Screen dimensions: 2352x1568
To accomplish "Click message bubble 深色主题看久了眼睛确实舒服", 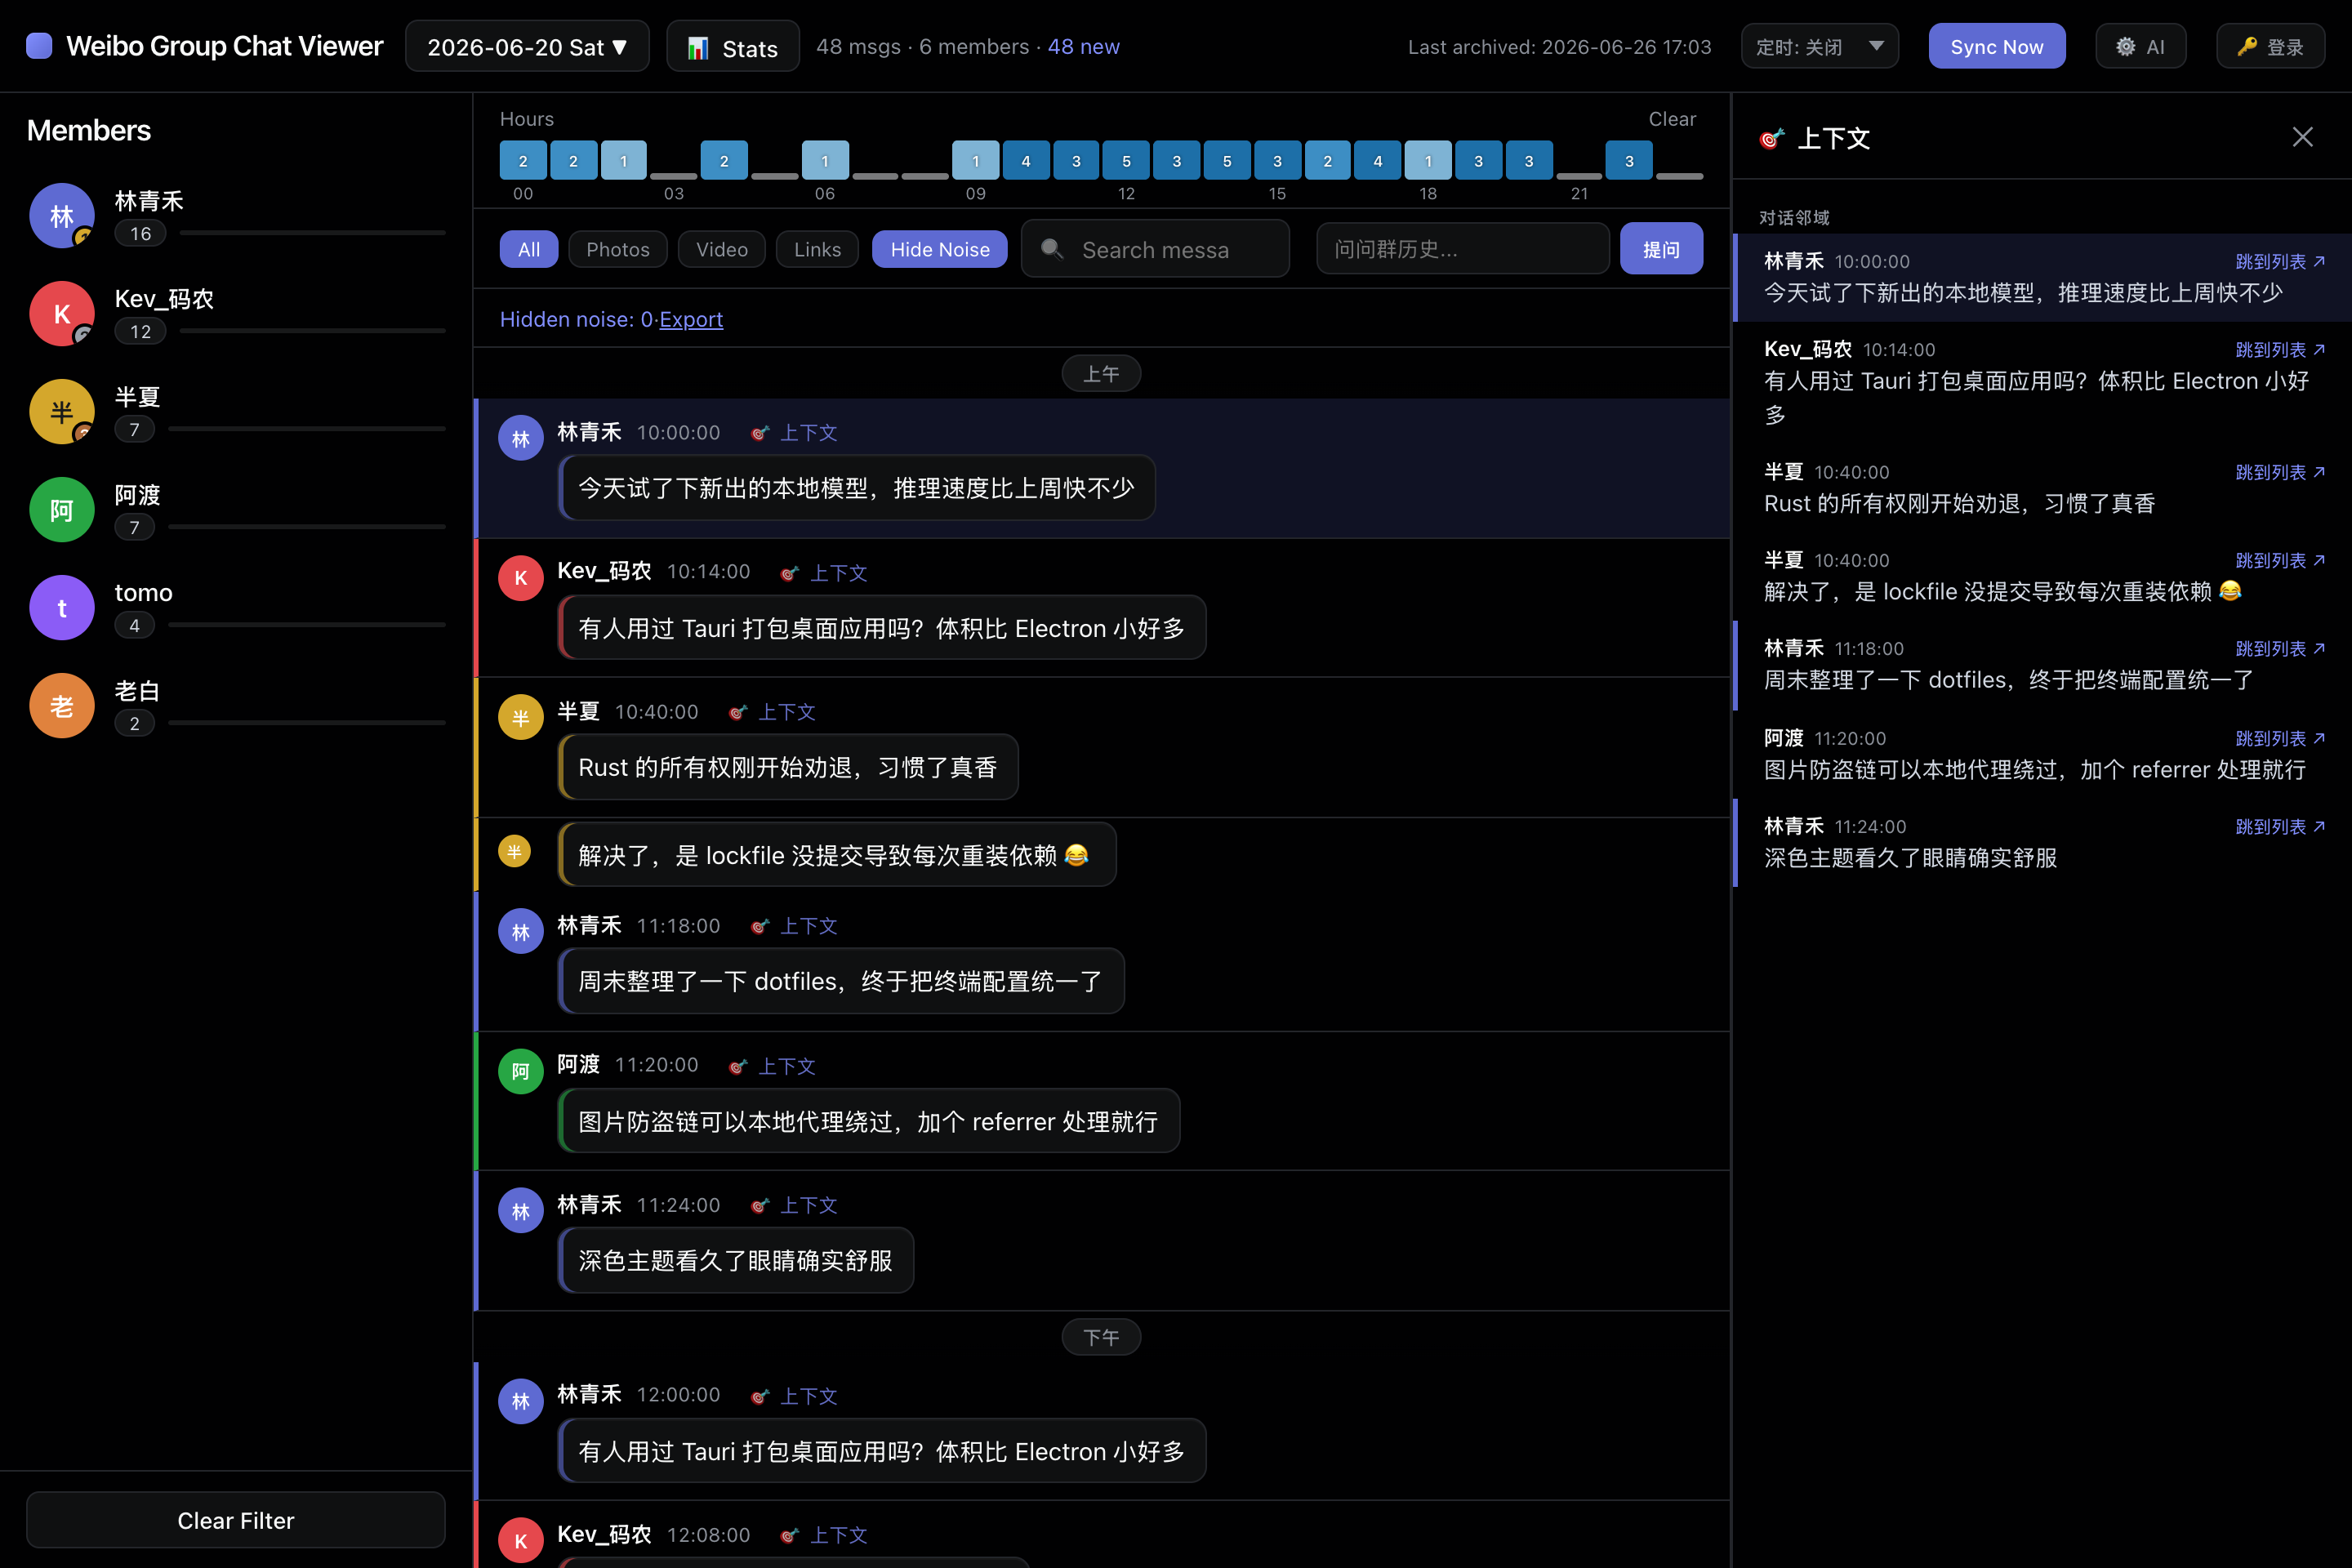I will (736, 1260).
